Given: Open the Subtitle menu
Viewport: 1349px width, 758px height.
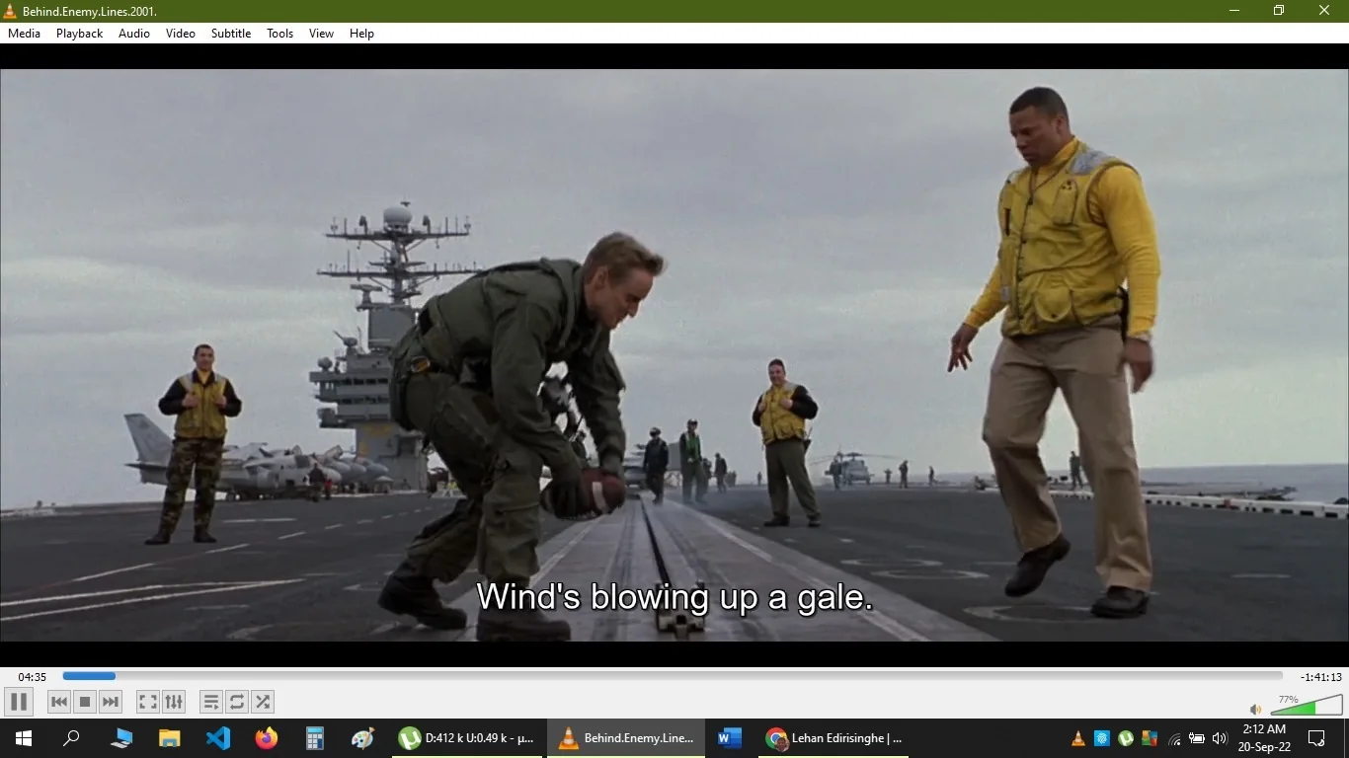Looking at the screenshot, I should (x=231, y=33).
